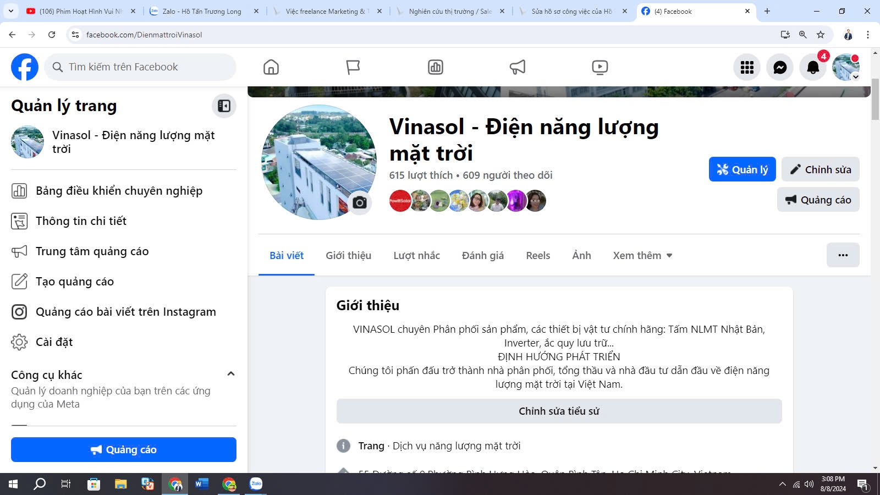Open File Explorer from taskbar
Image resolution: width=880 pixels, height=495 pixels.
120,484
